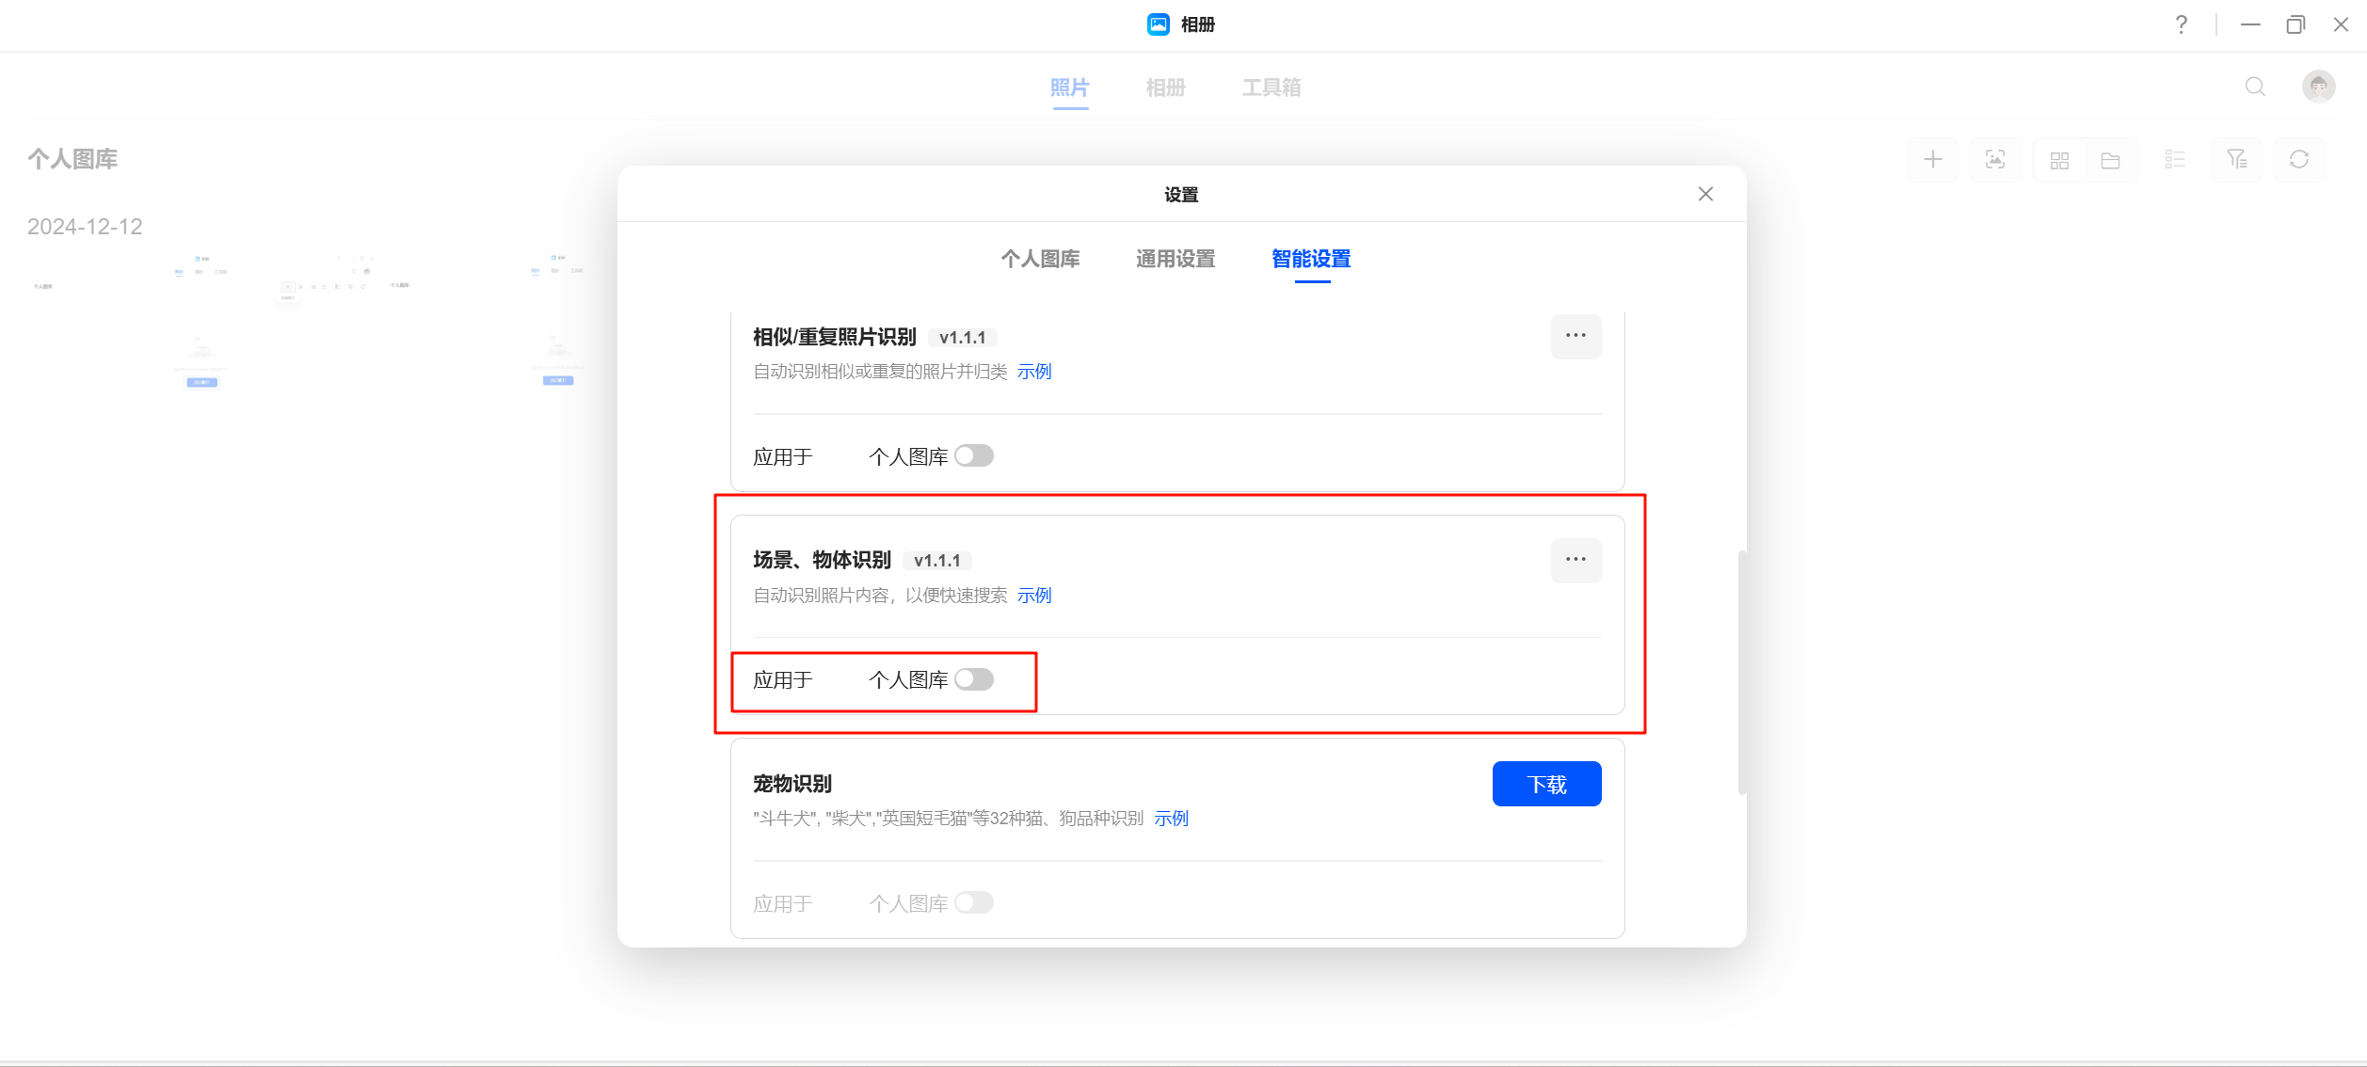This screenshot has height=1067, width=2367.
Task: Switch to the 通用设置 tab
Action: 1176,259
